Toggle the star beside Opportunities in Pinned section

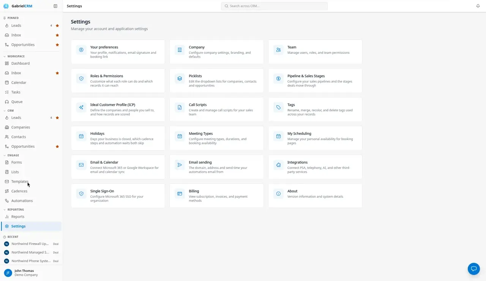click(x=57, y=45)
